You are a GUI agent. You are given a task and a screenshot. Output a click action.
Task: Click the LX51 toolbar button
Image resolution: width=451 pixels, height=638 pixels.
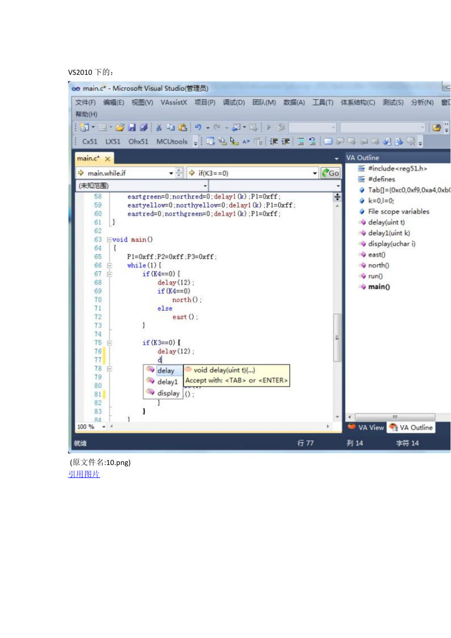[x=113, y=141]
